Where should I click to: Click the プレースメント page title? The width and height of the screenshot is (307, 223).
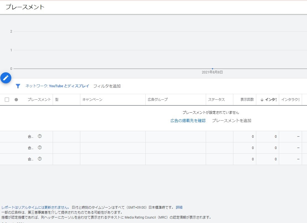[x=25, y=7]
